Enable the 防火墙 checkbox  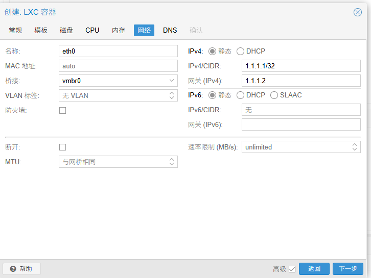point(63,110)
